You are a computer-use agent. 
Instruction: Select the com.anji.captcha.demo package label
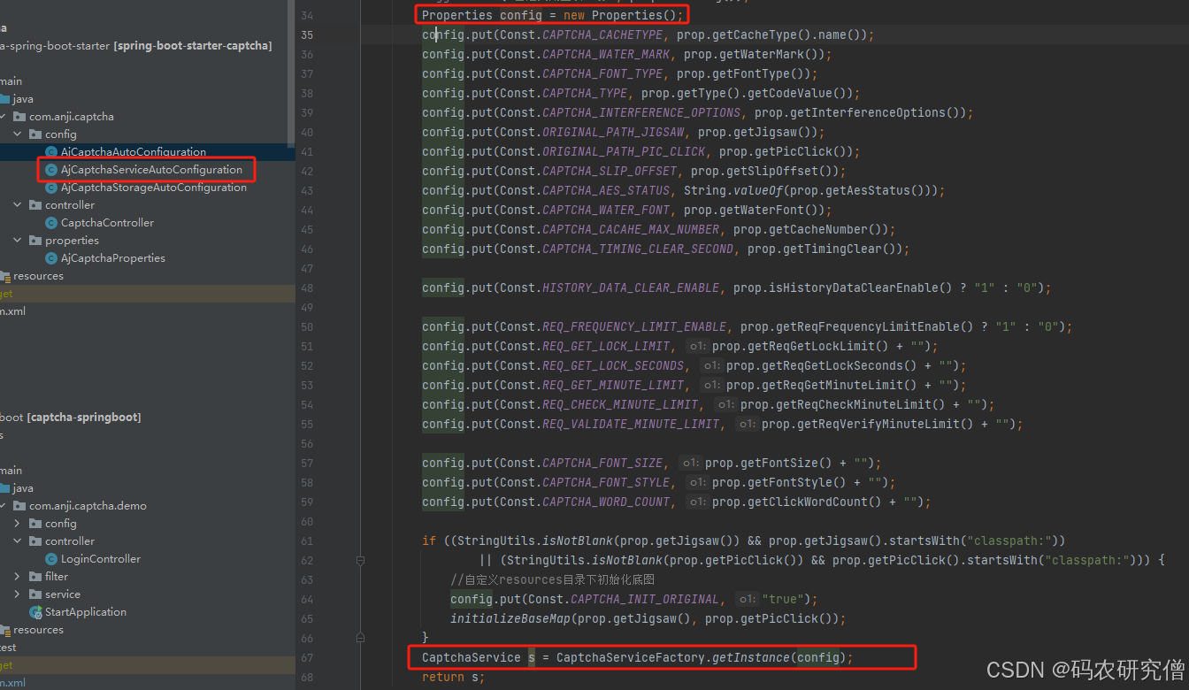[88, 506]
